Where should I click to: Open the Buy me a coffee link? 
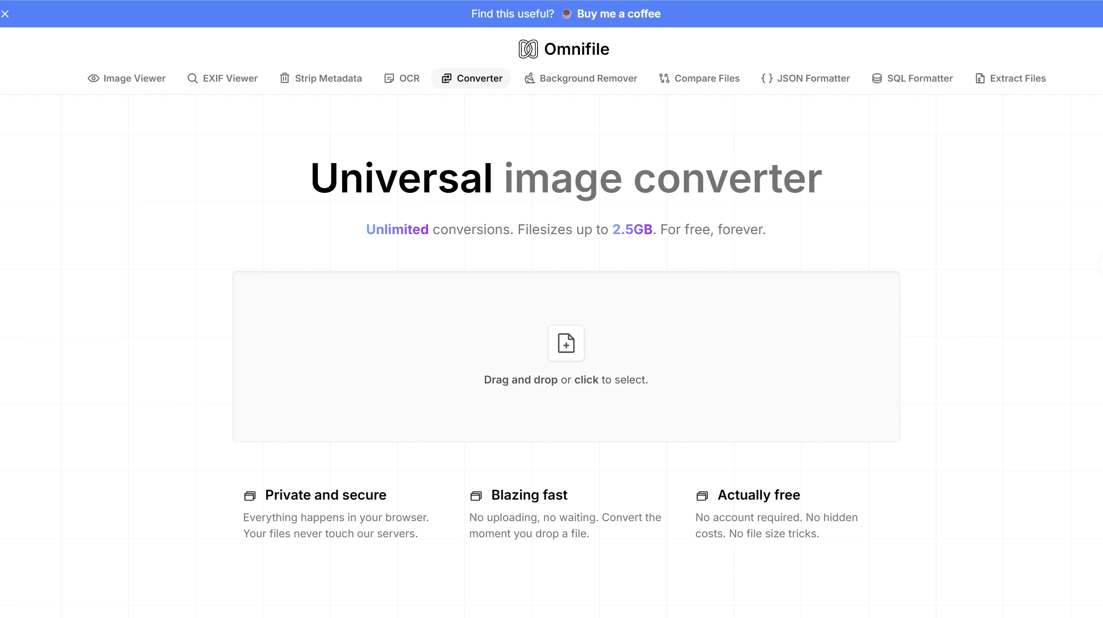(618, 14)
